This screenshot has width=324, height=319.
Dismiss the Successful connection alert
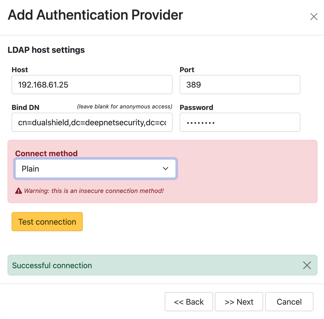(307, 265)
